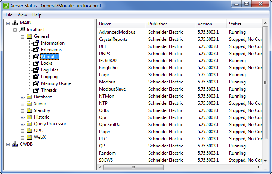Click the Information page icon
Image resolution: width=272 pixels, height=174 pixels.
(36, 43)
